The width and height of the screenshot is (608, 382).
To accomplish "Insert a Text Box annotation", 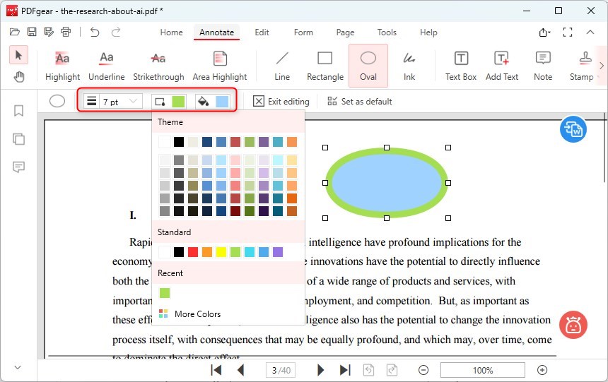I will pyautogui.click(x=461, y=66).
